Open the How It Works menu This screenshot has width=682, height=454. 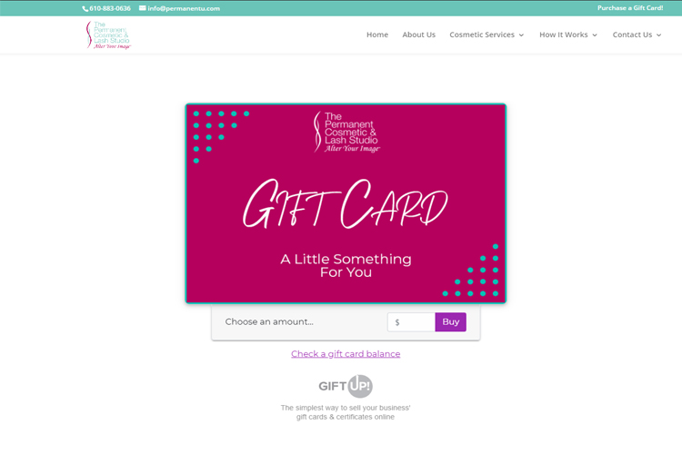click(x=563, y=35)
